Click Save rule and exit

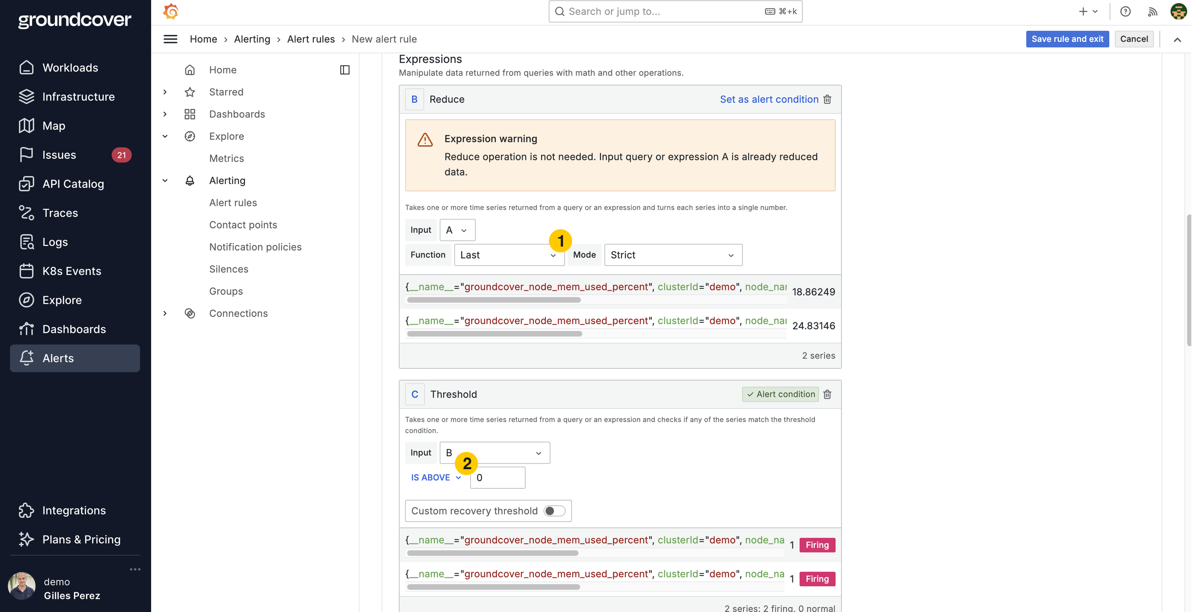click(x=1067, y=39)
